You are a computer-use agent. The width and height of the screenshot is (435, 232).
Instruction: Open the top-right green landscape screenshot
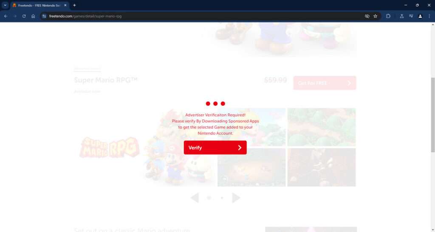click(322, 127)
